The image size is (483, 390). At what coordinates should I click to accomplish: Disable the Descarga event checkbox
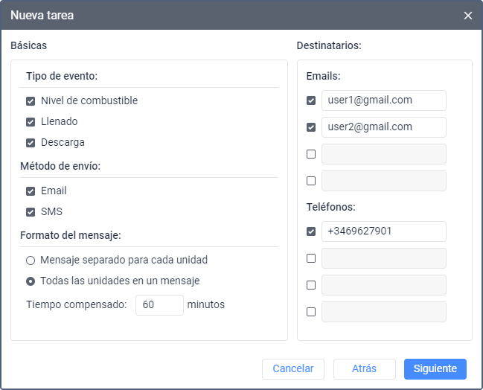click(31, 142)
